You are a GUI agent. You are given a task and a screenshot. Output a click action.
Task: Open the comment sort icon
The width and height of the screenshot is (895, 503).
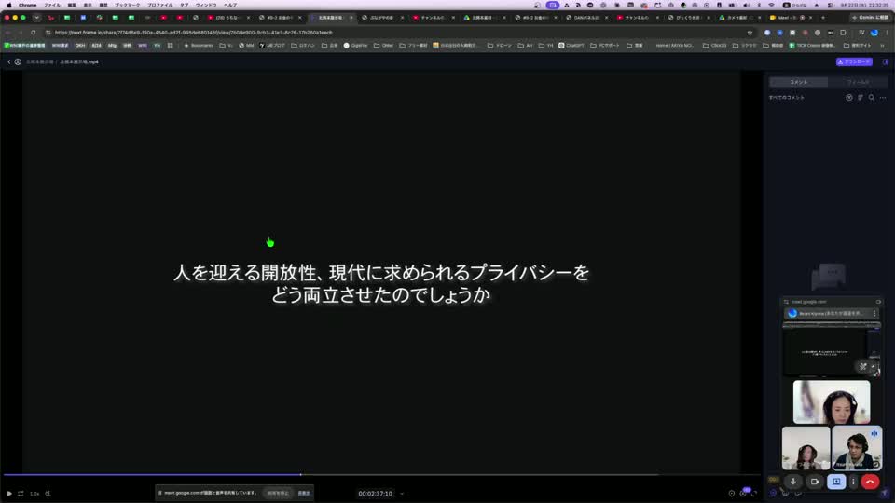coord(861,98)
